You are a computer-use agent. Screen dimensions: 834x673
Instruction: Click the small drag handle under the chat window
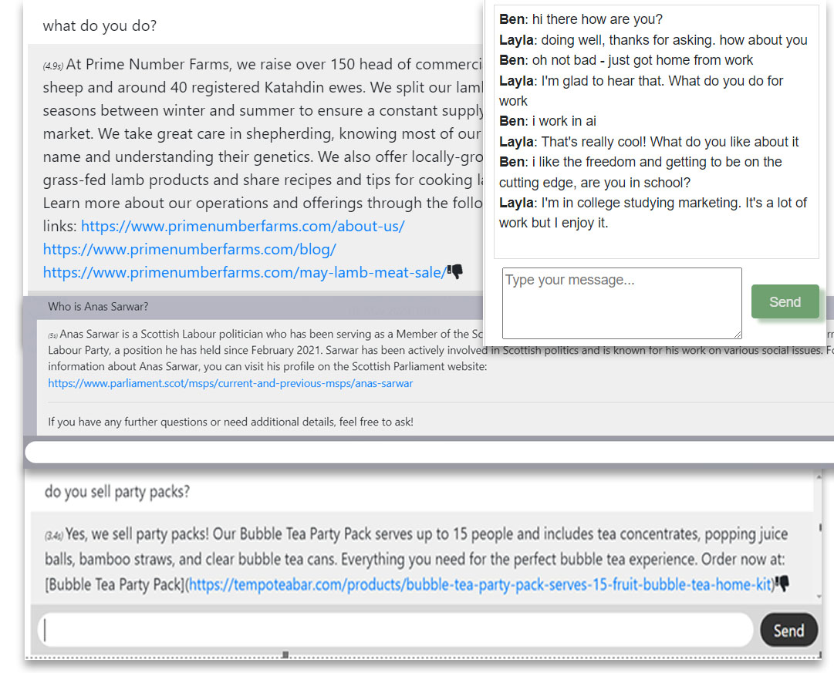285,653
